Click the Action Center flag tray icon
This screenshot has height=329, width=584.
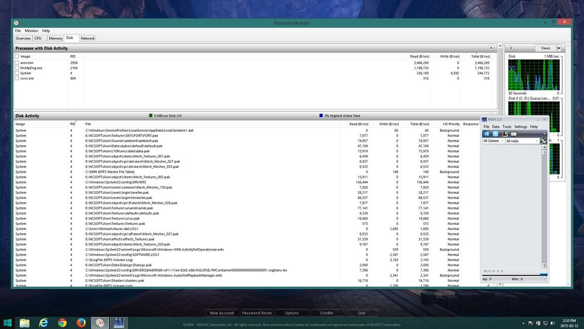[x=531, y=323]
